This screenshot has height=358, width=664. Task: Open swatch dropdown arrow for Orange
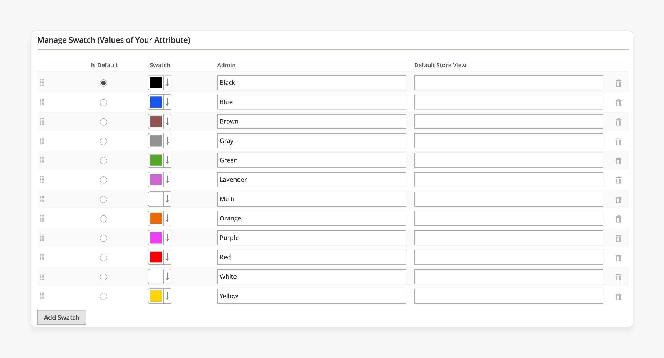(x=168, y=218)
